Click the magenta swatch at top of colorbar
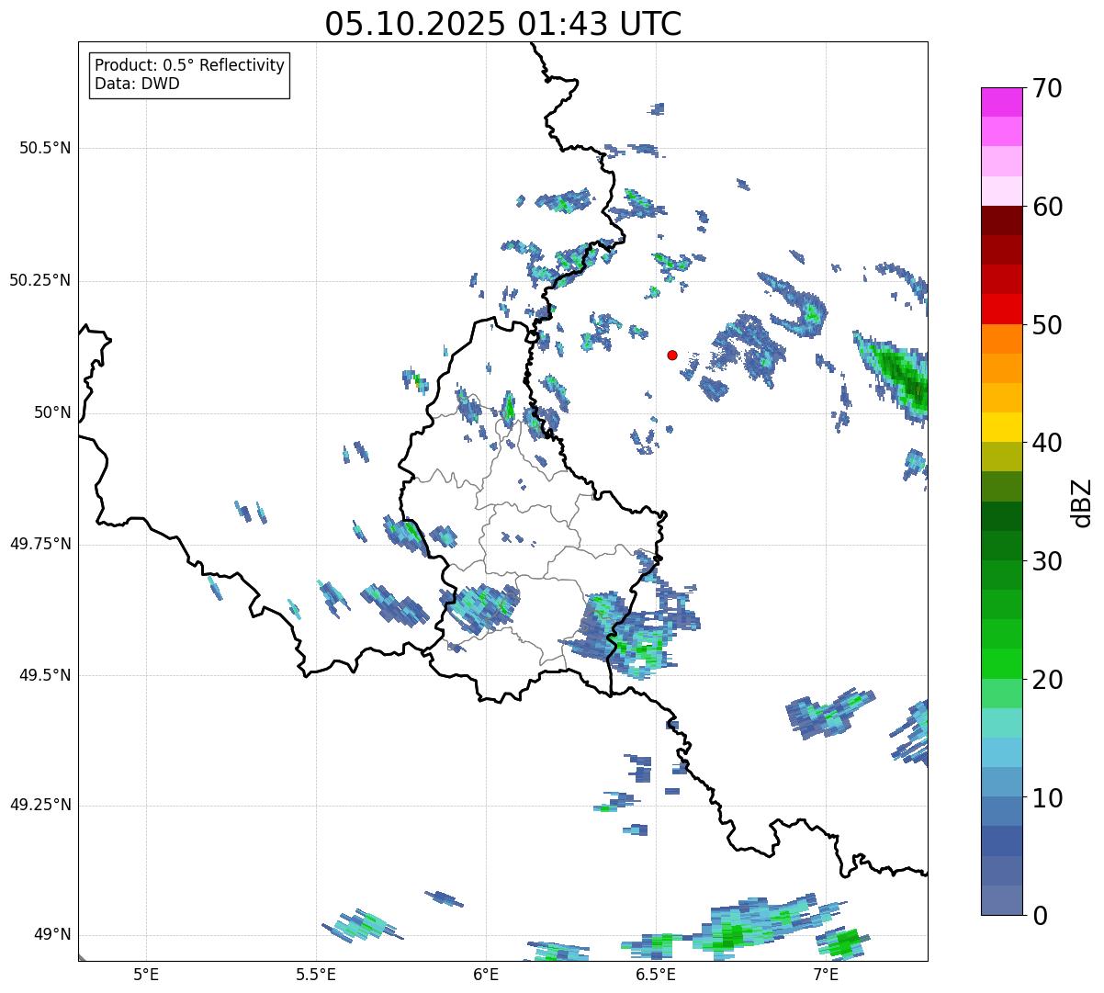 (x=1001, y=102)
